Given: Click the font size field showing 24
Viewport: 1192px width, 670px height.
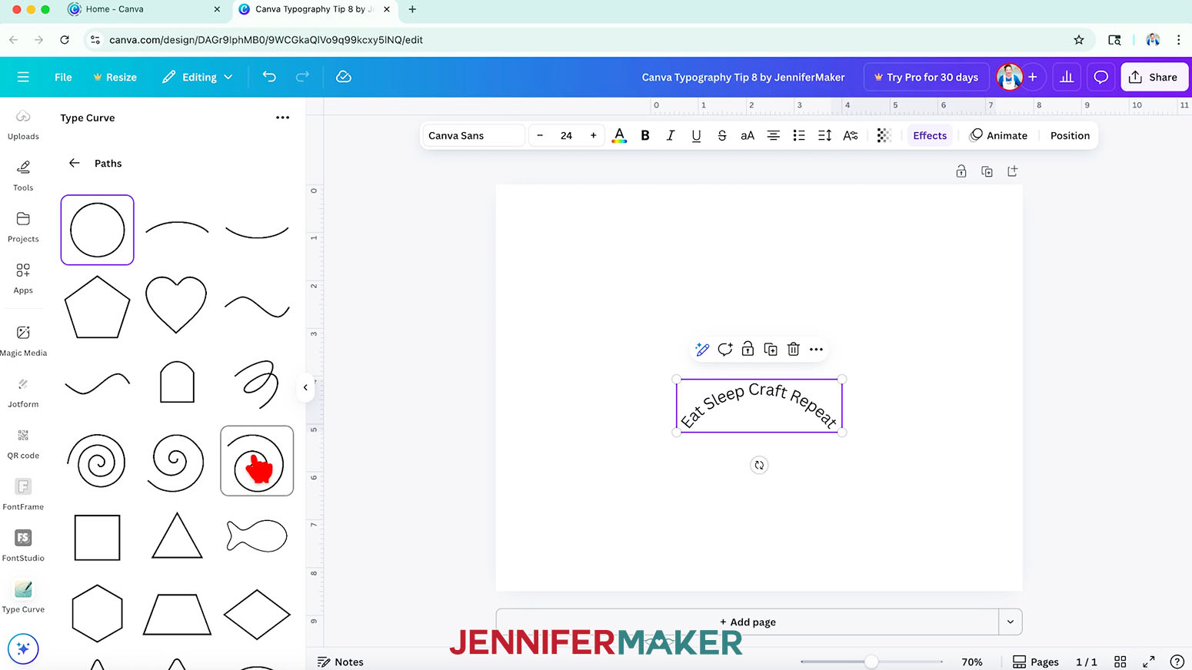Looking at the screenshot, I should click(567, 135).
